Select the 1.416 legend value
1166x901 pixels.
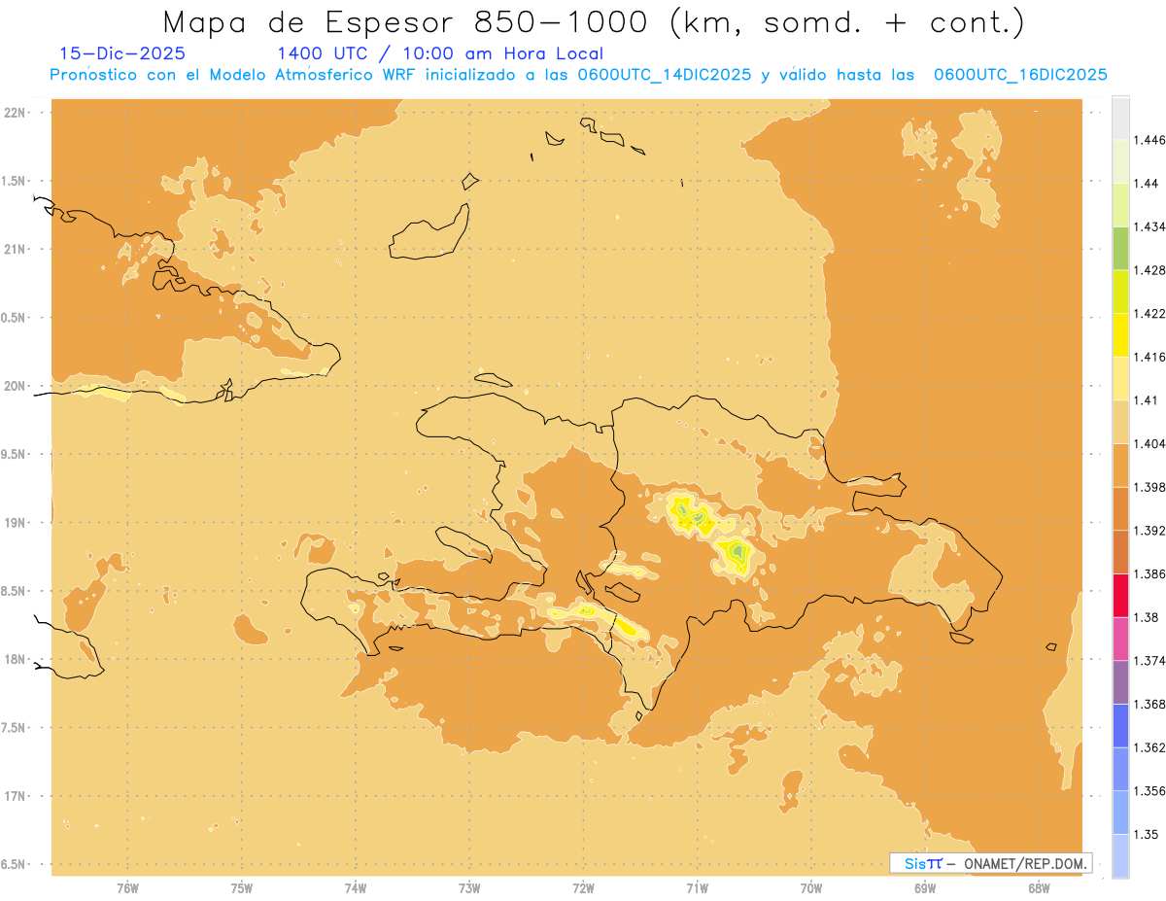[x=1149, y=357]
